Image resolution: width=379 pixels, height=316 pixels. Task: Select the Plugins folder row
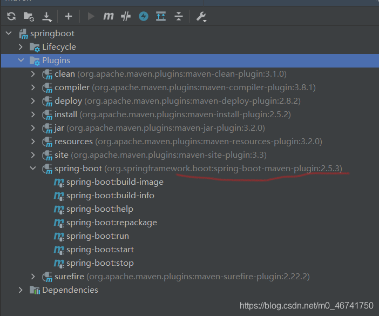pos(189,60)
